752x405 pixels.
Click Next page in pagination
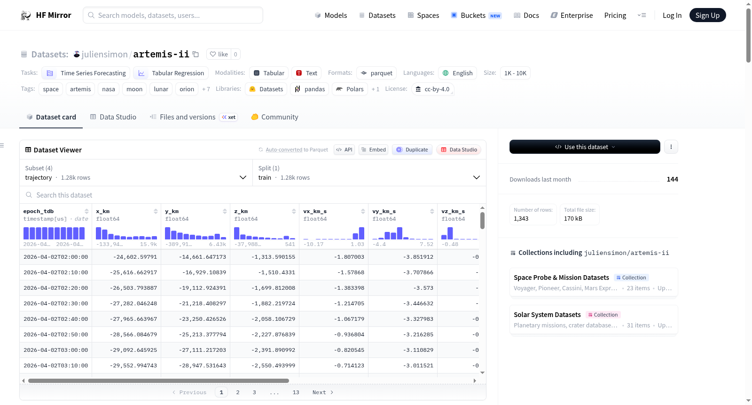click(323, 392)
